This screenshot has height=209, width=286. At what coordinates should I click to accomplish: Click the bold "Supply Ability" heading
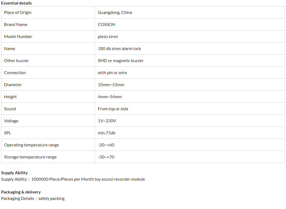(x=14, y=173)
